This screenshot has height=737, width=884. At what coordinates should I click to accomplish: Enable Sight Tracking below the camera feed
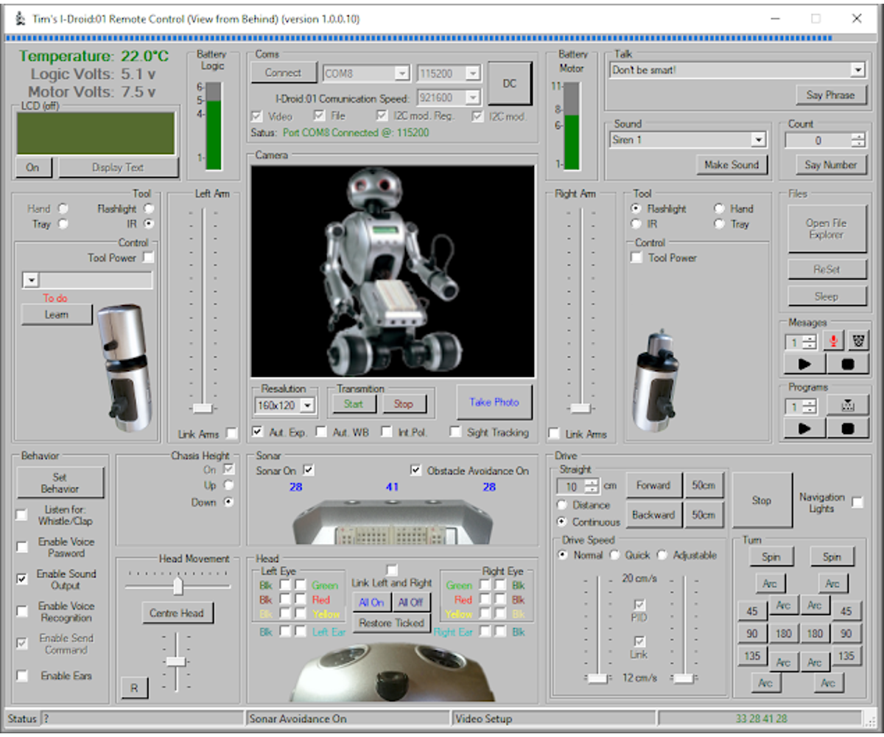point(455,433)
